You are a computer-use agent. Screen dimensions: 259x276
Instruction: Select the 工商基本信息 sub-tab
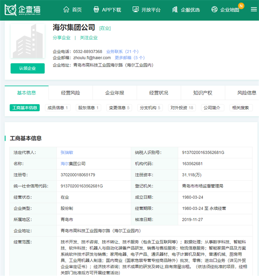25,108
